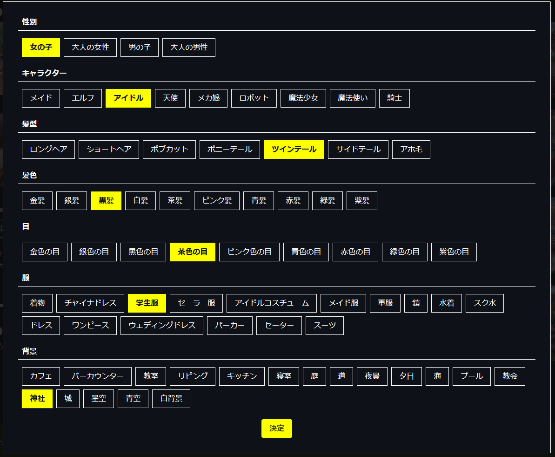
Task: Choose the 騎士 character tag
Action: 395,98
